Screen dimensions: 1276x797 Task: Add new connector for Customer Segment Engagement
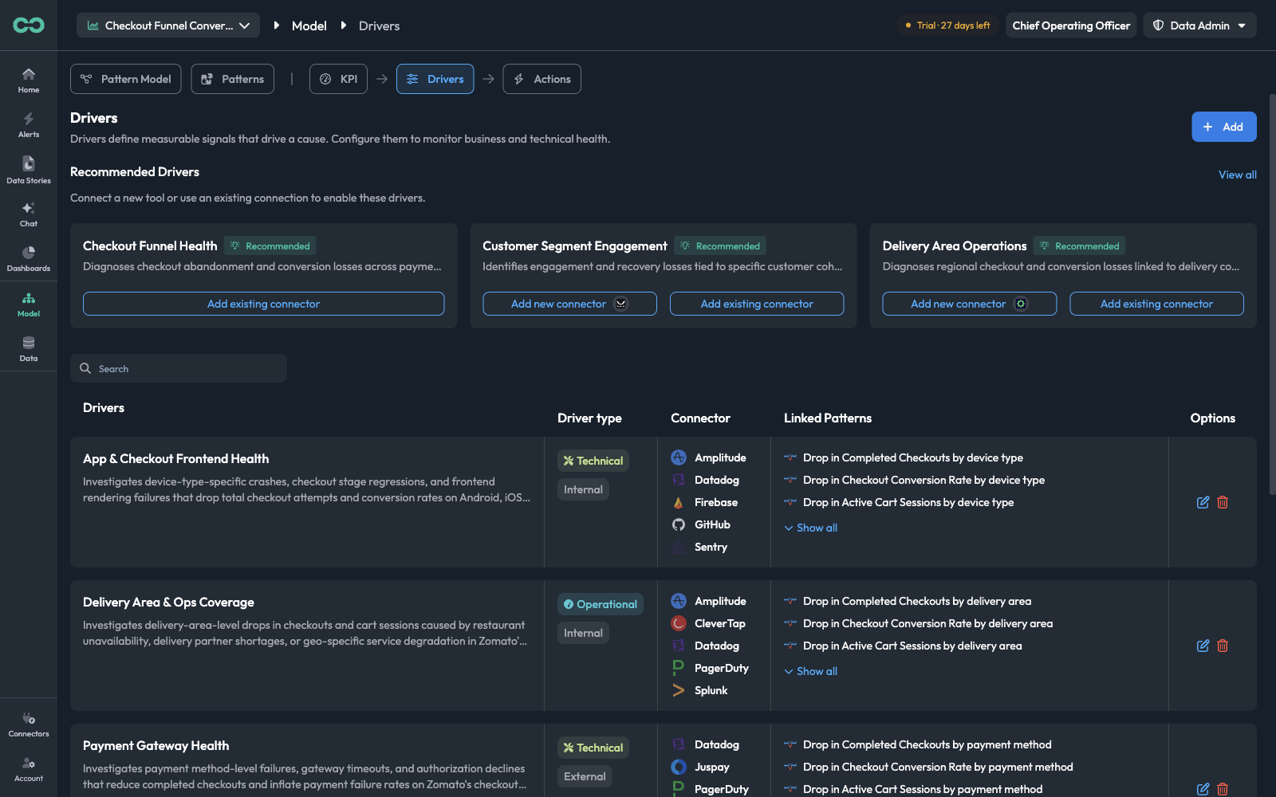[x=569, y=304]
